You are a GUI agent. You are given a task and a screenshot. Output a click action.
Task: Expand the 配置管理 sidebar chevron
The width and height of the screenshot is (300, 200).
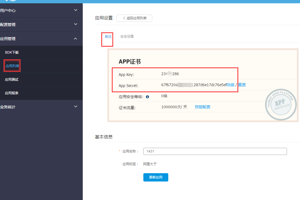76,24
